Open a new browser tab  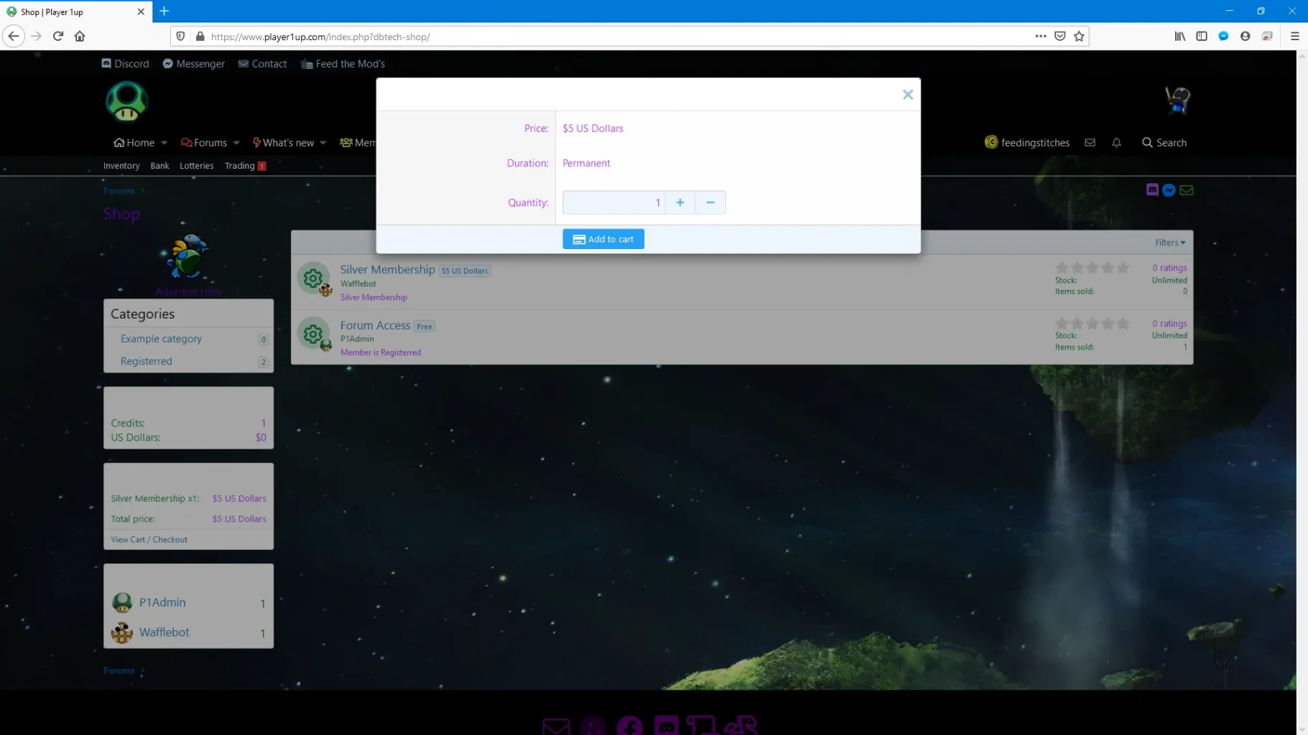pyautogui.click(x=164, y=11)
